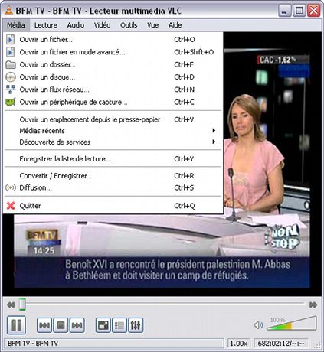Expand the Médias récents submenu arrow
This screenshot has width=324, height=352.
pos(214,131)
